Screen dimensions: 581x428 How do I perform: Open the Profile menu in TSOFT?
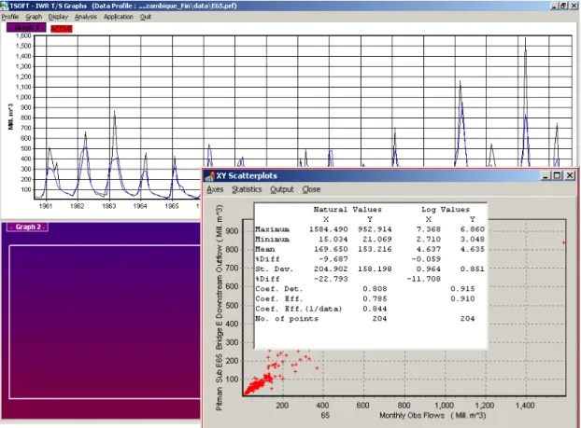pos(10,17)
